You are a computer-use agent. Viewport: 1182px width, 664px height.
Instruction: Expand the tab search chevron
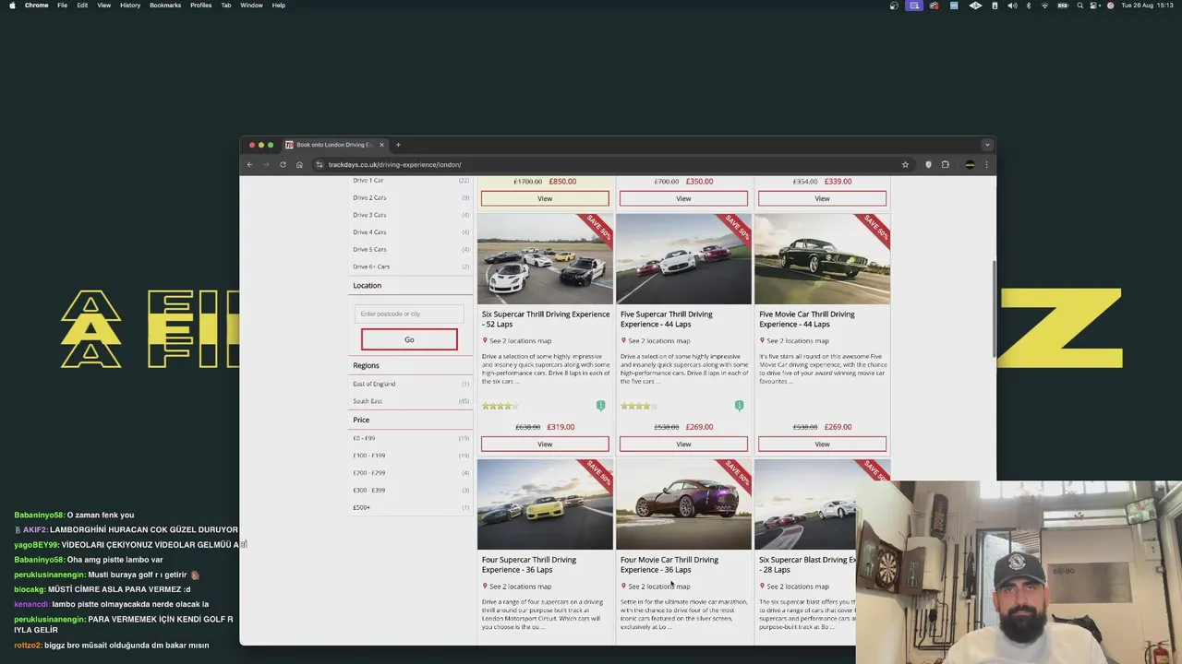986,145
